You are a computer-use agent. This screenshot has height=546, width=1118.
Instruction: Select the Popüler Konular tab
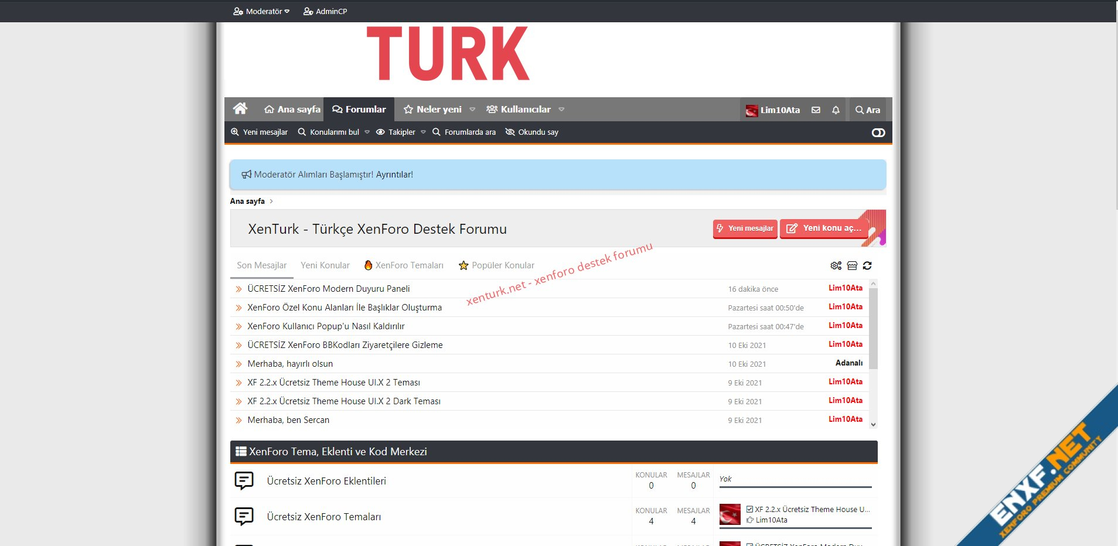tap(496, 265)
